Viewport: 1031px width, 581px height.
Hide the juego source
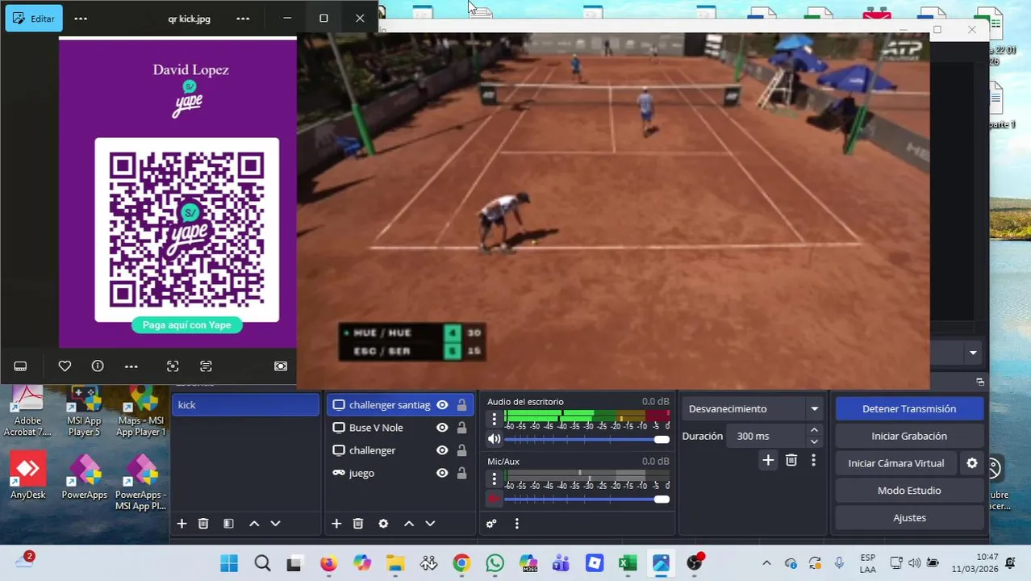pyautogui.click(x=442, y=473)
